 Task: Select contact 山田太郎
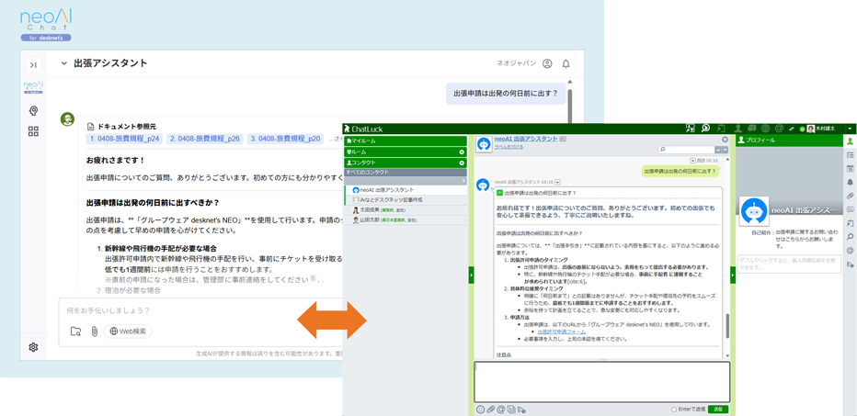405,220
